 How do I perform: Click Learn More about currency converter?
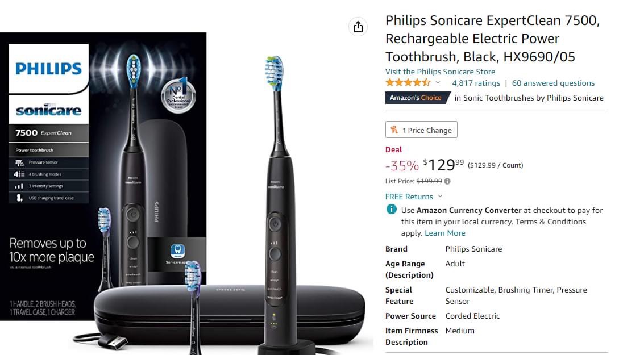pos(445,233)
